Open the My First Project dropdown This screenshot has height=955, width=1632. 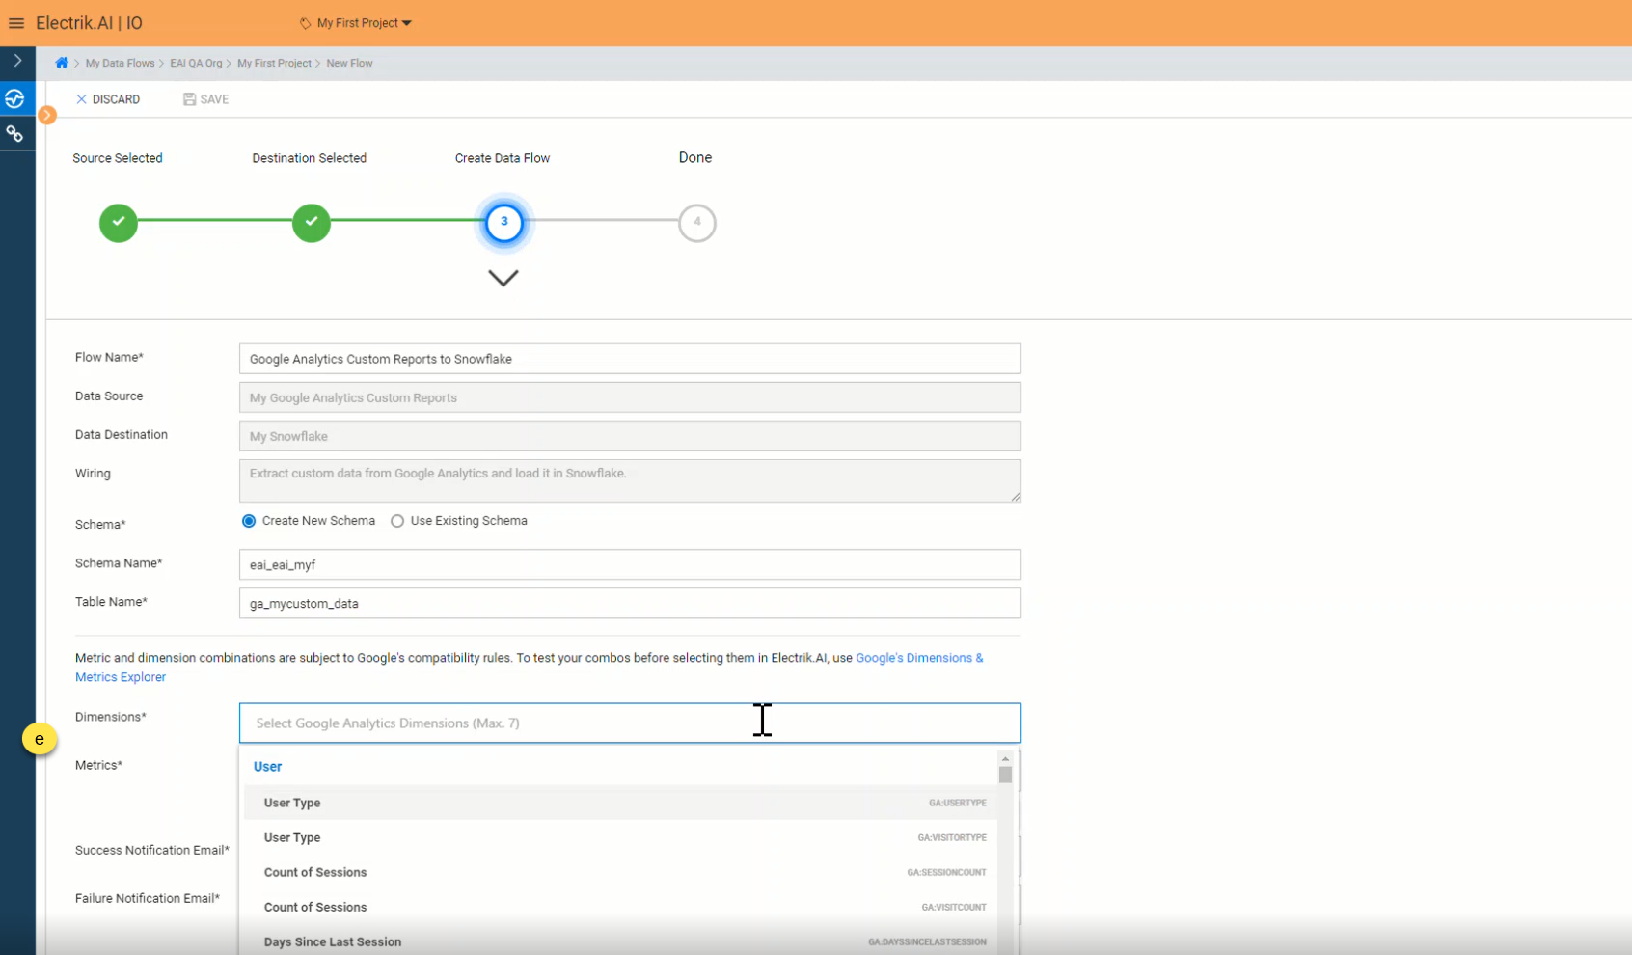pos(356,23)
